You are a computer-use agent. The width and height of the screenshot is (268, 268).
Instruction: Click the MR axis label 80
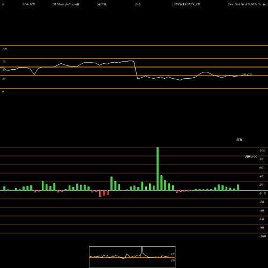pos(262,159)
